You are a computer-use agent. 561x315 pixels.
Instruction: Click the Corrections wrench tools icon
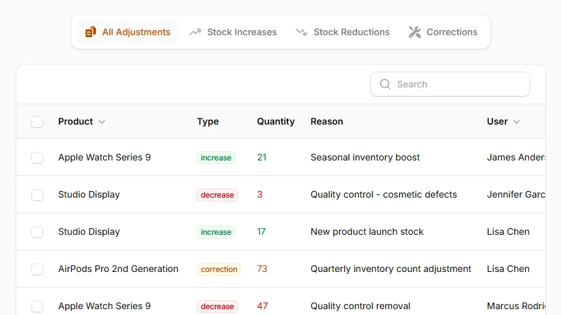415,32
